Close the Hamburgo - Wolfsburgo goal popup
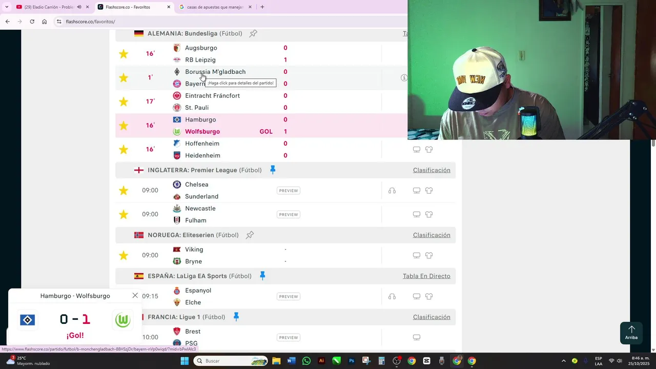This screenshot has height=369, width=656. pyautogui.click(x=135, y=296)
